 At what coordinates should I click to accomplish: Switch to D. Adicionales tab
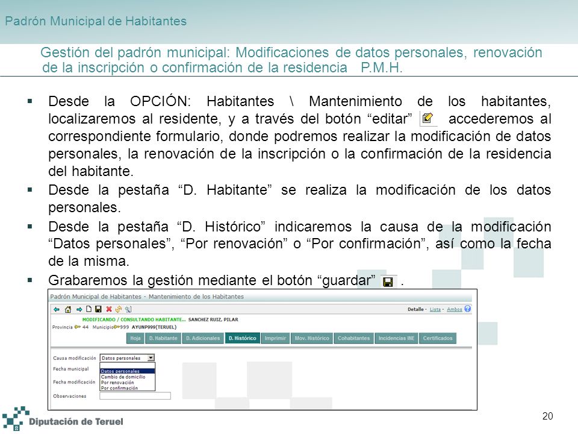(x=203, y=338)
